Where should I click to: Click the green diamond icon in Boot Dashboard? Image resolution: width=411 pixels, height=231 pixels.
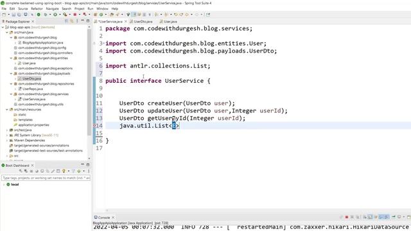pos(78,171)
